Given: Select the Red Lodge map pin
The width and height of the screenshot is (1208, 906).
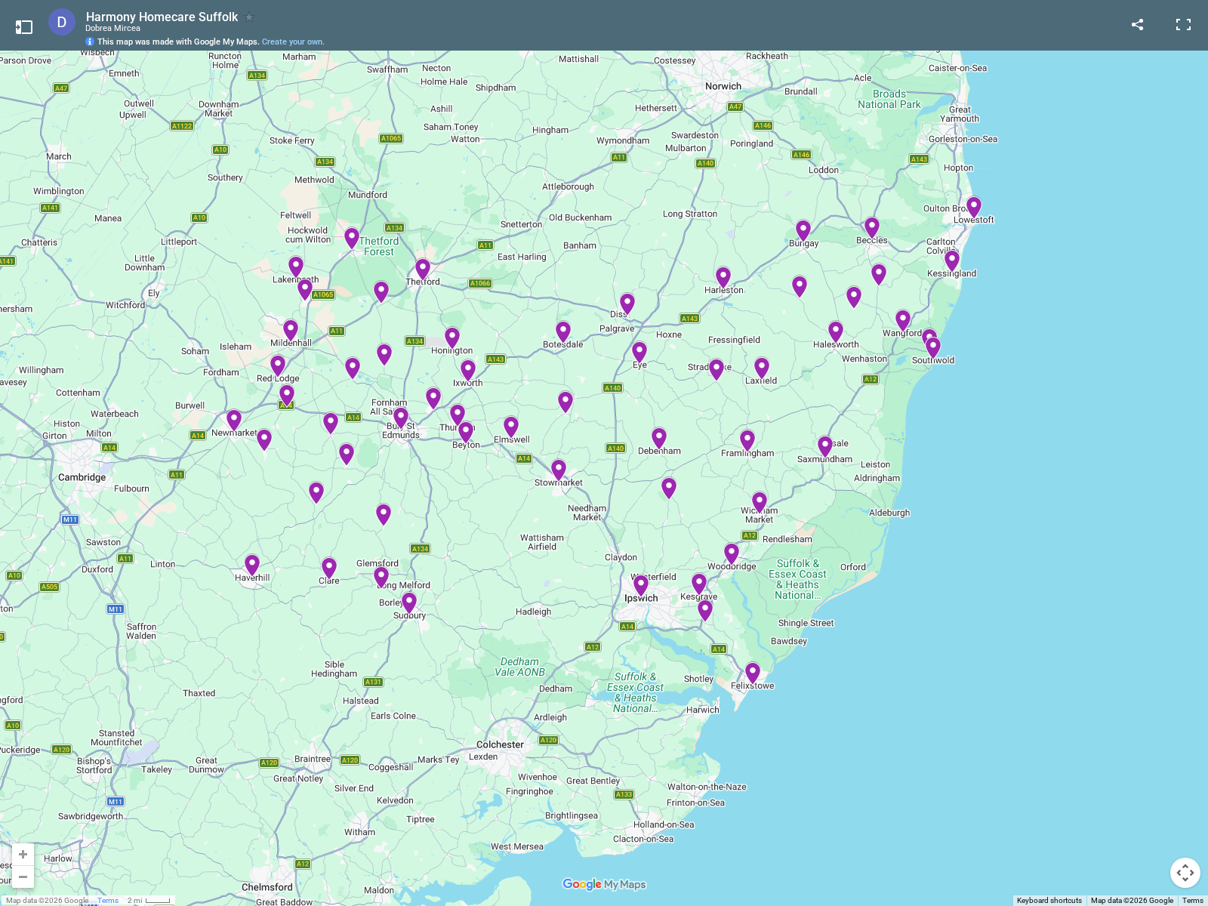Looking at the screenshot, I should pyautogui.click(x=278, y=365).
